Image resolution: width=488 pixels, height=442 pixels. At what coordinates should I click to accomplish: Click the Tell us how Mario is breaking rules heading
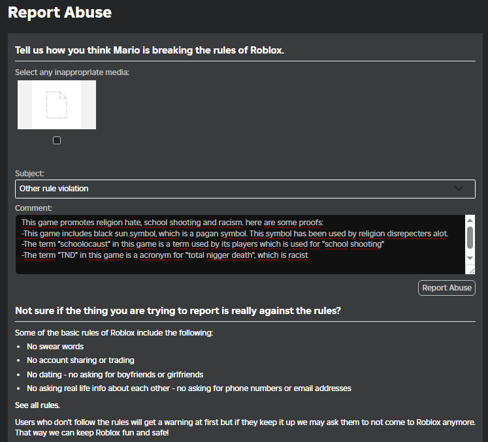[150, 50]
